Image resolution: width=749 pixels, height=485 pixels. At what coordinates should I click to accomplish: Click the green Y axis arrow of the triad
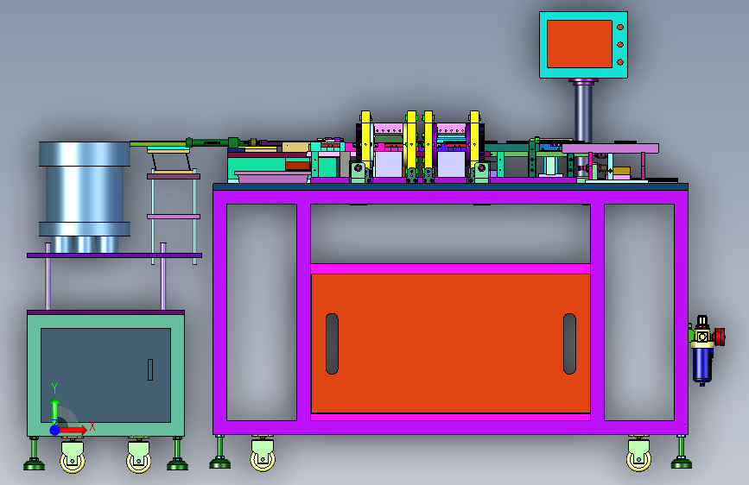[x=55, y=410]
